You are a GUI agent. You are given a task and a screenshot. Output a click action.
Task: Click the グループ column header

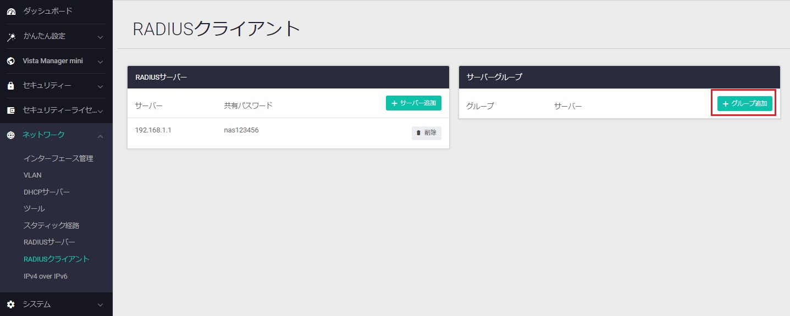click(480, 106)
